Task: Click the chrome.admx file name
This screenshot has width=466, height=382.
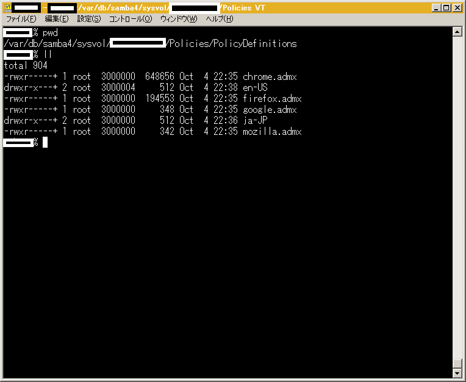Action: point(270,77)
